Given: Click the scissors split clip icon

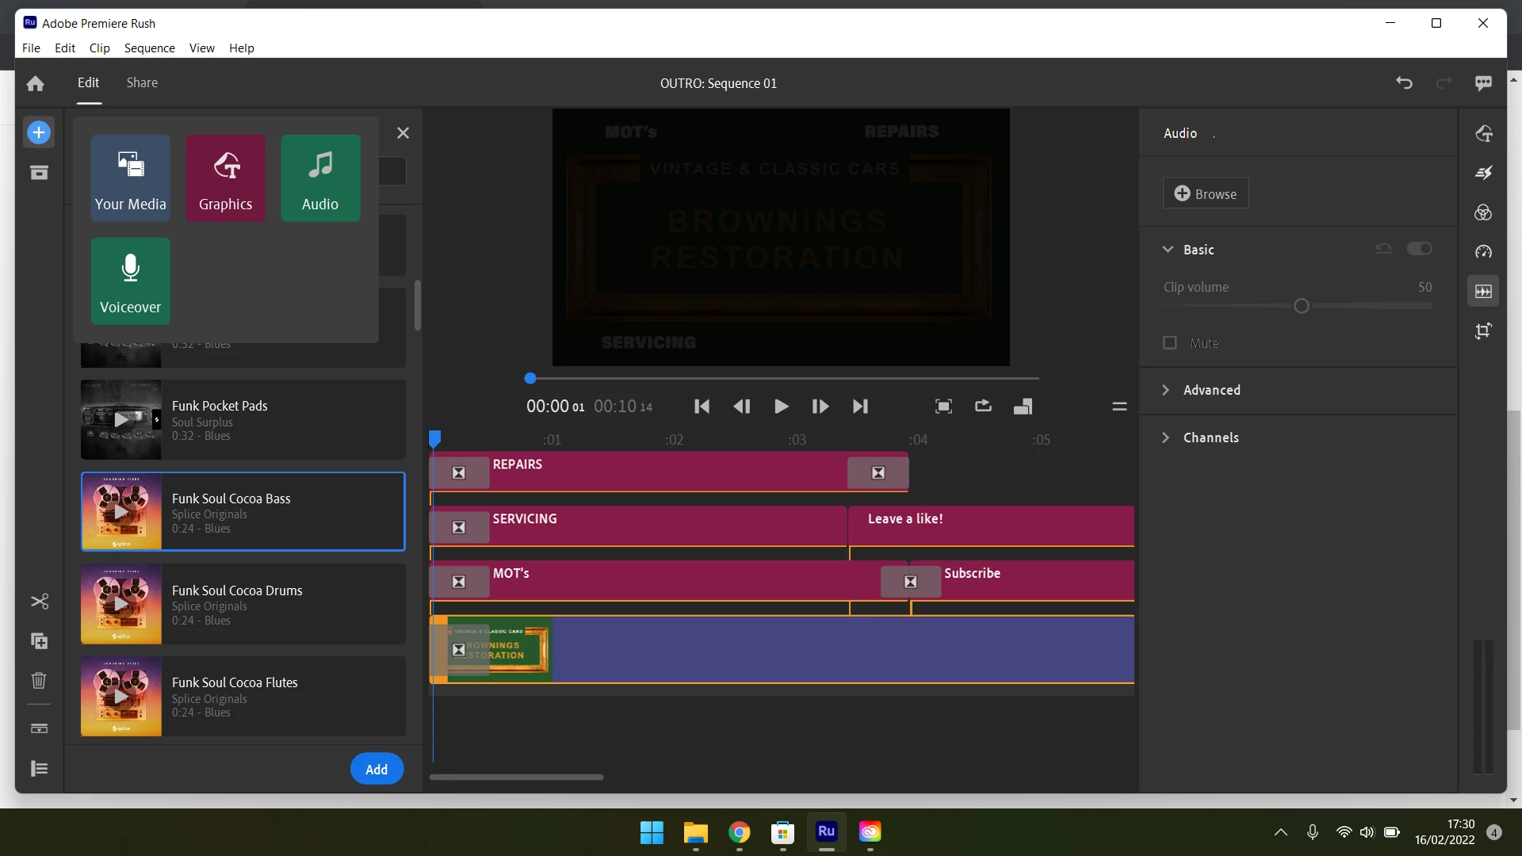Looking at the screenshot, I should (x=39, y=602).
